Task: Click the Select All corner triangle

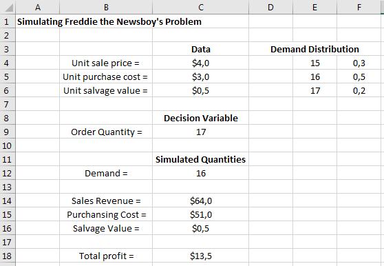Action: [8, 8]
